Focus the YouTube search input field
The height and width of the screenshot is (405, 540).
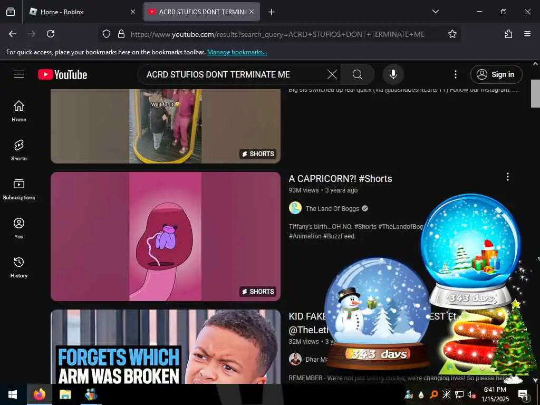[234, 74]
